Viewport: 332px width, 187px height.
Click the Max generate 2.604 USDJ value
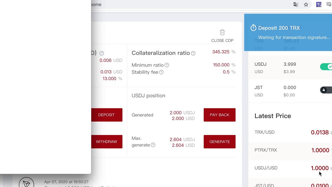[x=176, y=139]
